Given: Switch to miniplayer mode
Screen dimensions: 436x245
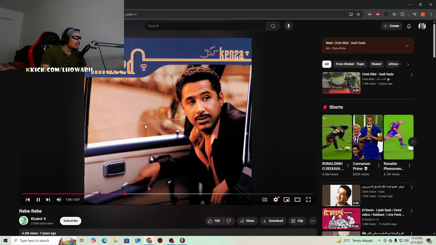Looking at the screenshot, I should 286,200.
